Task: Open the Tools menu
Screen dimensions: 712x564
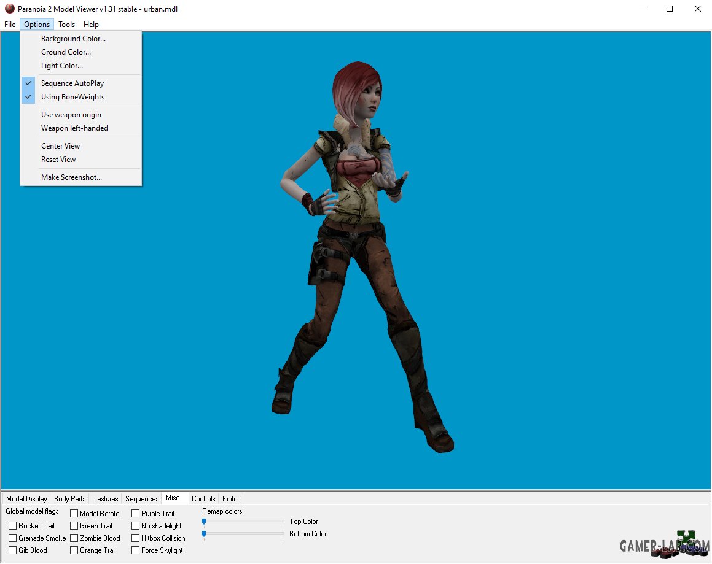Action: tap(66, 25)
